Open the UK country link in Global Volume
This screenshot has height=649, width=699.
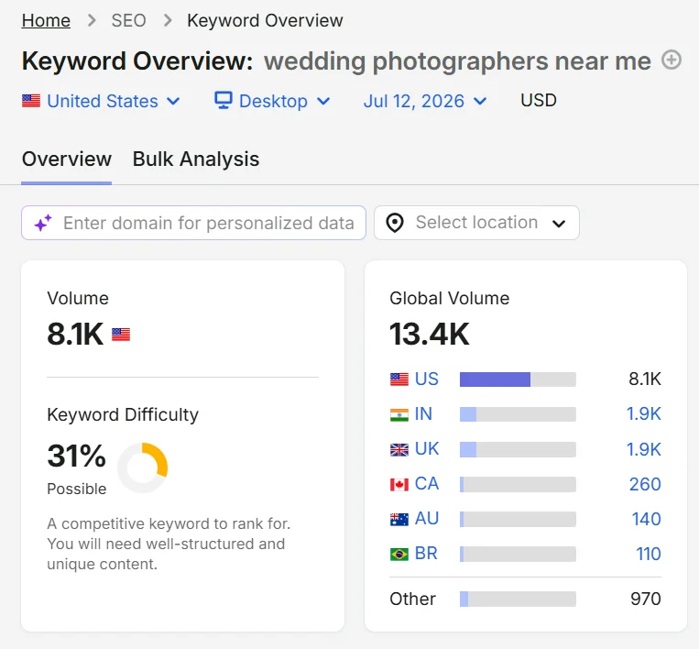tap(427, 449)
